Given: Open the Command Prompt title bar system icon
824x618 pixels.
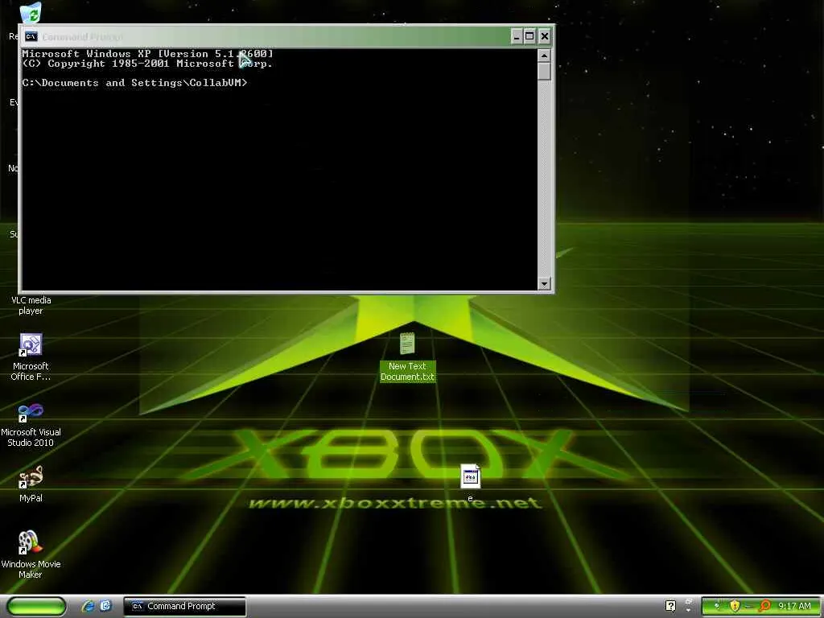Looking at the screenshot, I should (31, 36).
